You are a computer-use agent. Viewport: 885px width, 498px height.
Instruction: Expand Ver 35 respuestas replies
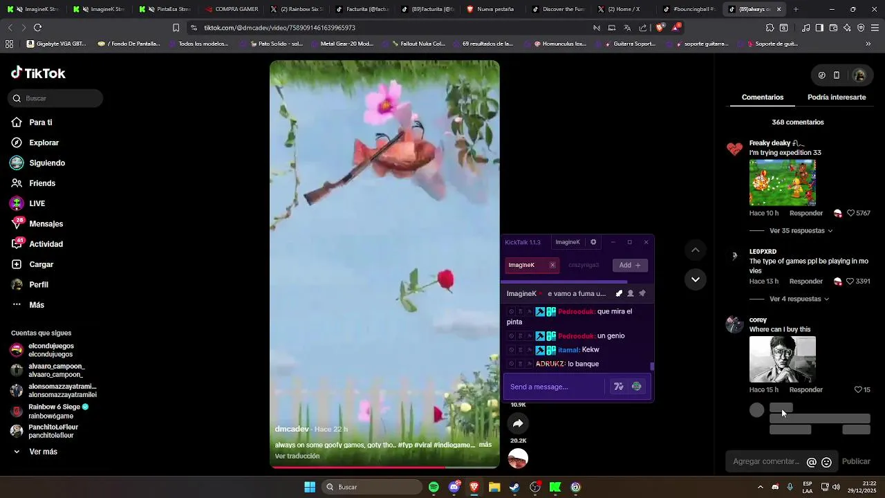coord(801,231)
